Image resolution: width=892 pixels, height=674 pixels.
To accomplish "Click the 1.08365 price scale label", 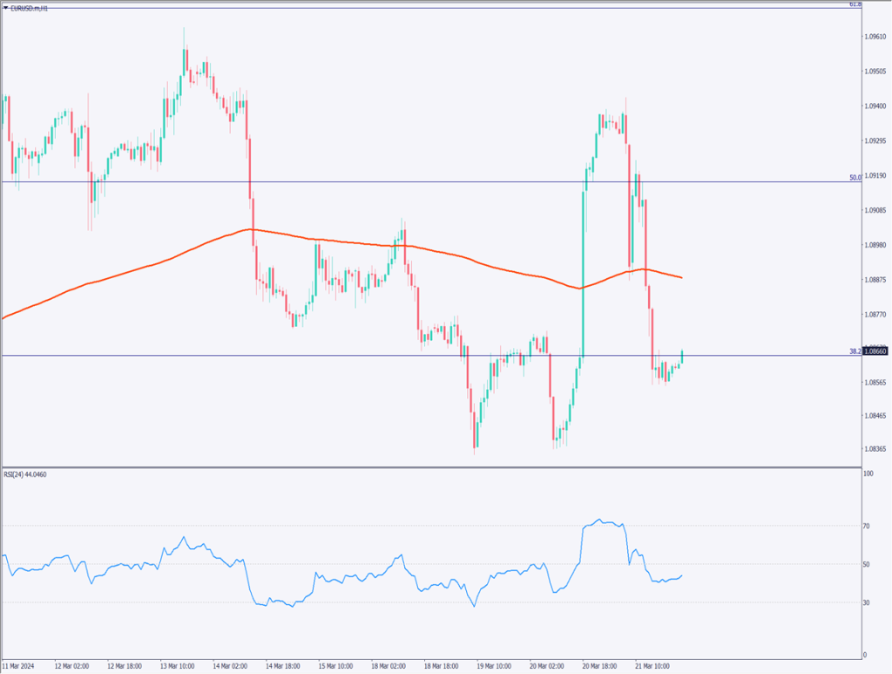I will (x=875, y=449).
